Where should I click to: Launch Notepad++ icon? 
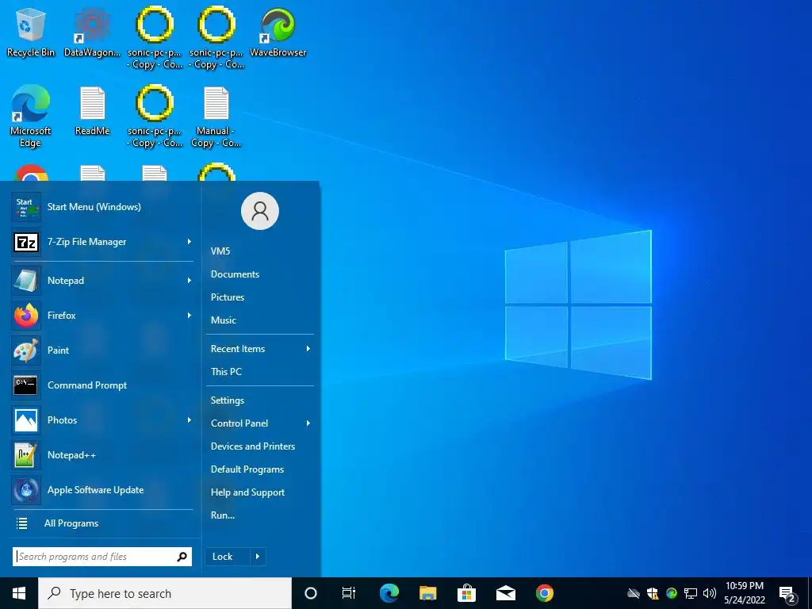click(26, 455)
